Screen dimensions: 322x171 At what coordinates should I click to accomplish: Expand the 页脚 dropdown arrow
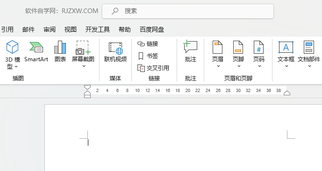[x=239, y=66]
